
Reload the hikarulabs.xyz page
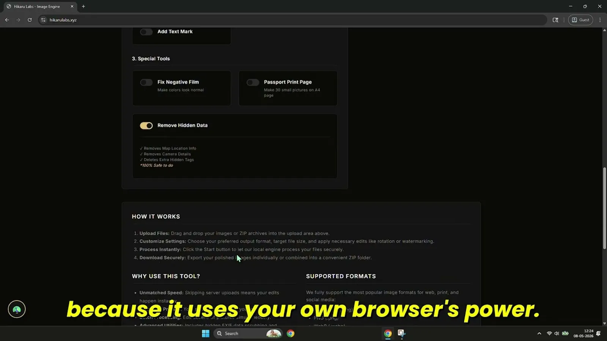[x=30, y=20]
